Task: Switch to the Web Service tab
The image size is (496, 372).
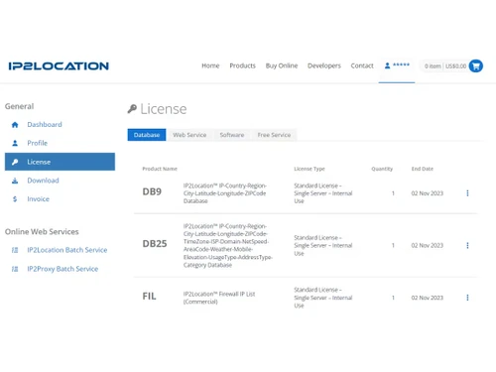Action: tap(189, 135)
